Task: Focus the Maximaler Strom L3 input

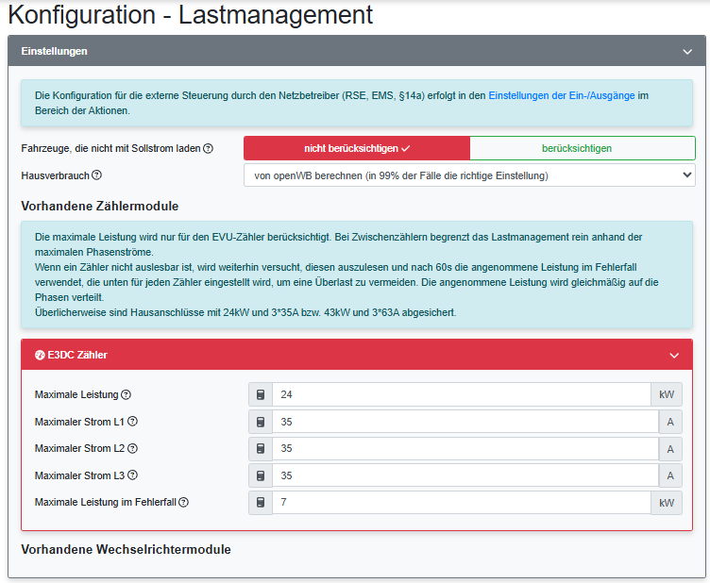Action: [x=465, y=475]
